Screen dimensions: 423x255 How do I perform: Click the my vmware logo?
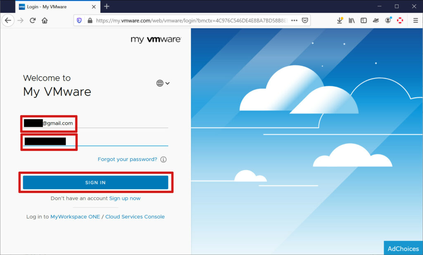[x=156, y=39]
